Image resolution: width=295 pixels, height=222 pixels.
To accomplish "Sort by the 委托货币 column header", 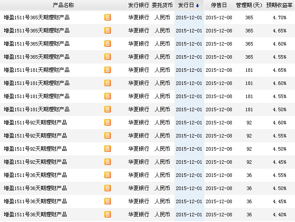I will point(162,5).
